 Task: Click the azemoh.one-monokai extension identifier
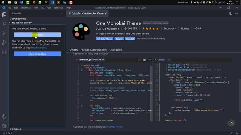(156, 23)
